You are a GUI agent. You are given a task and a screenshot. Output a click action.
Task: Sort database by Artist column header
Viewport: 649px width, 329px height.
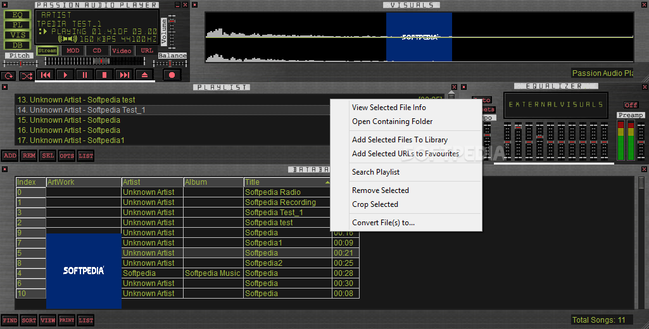pyautogui.click(x=153, y=182)
